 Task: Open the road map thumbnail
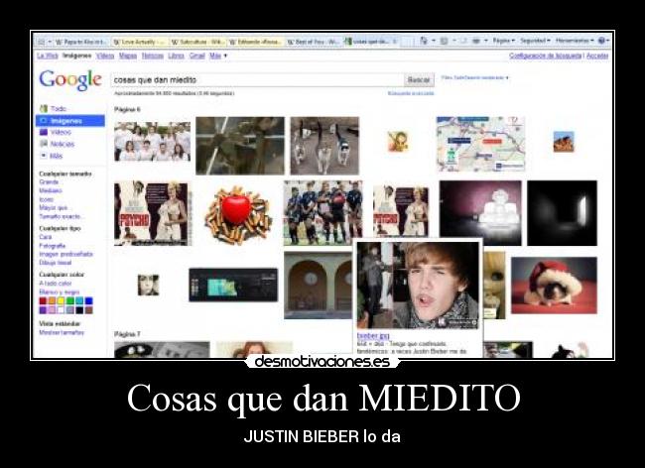click(x=480, y=144)
